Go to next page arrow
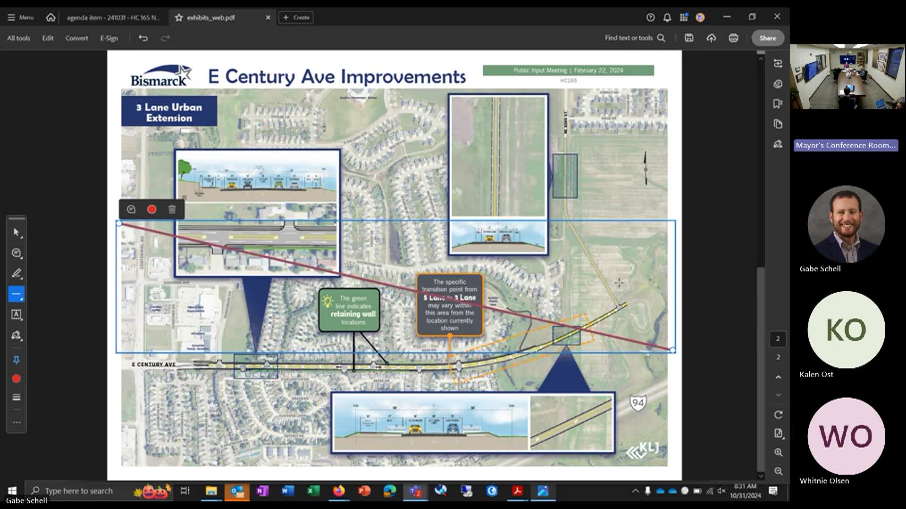Screen dimensions: 906x509 coord(778,395)
